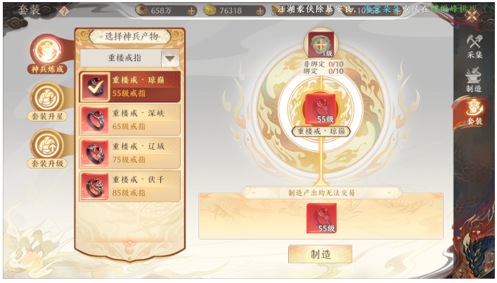The width and height of the screenshot is (497, 283).
Task: View the 55级 output ring thumbnail
Action: pyautogui.click(x=321, y=218)
